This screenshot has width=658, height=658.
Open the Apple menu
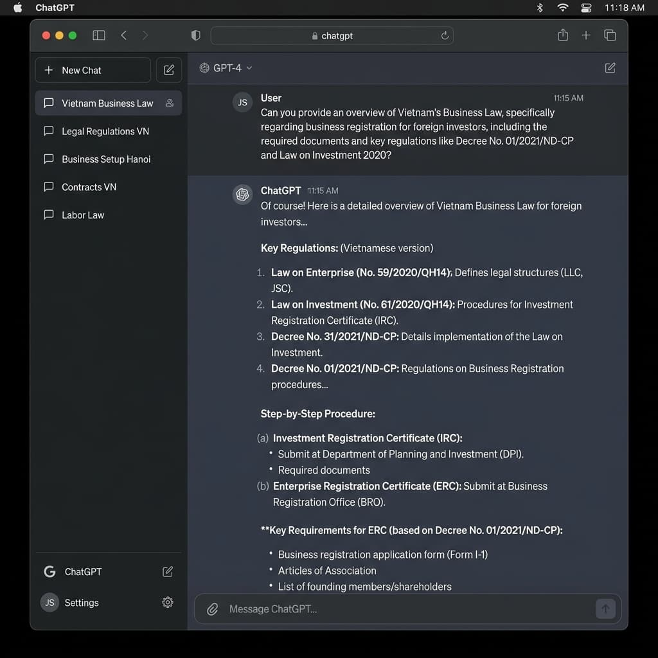click(17, 8)
